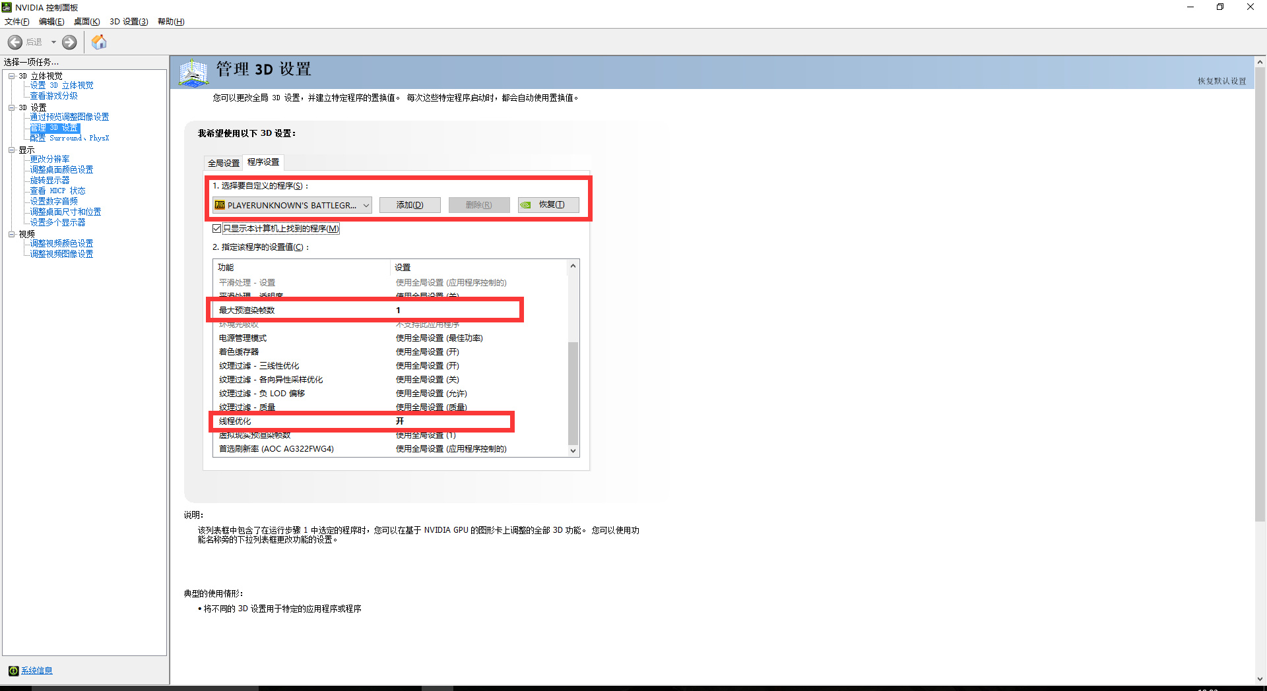This screenshot has width=1267, height=691.
Task: Click the Forward arrow icon in toolbar
Action: tap(69, 42)
